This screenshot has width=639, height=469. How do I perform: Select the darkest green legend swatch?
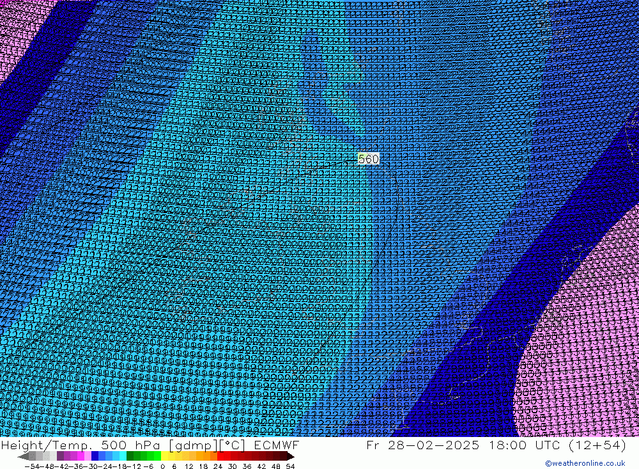[x=130, y=456]
